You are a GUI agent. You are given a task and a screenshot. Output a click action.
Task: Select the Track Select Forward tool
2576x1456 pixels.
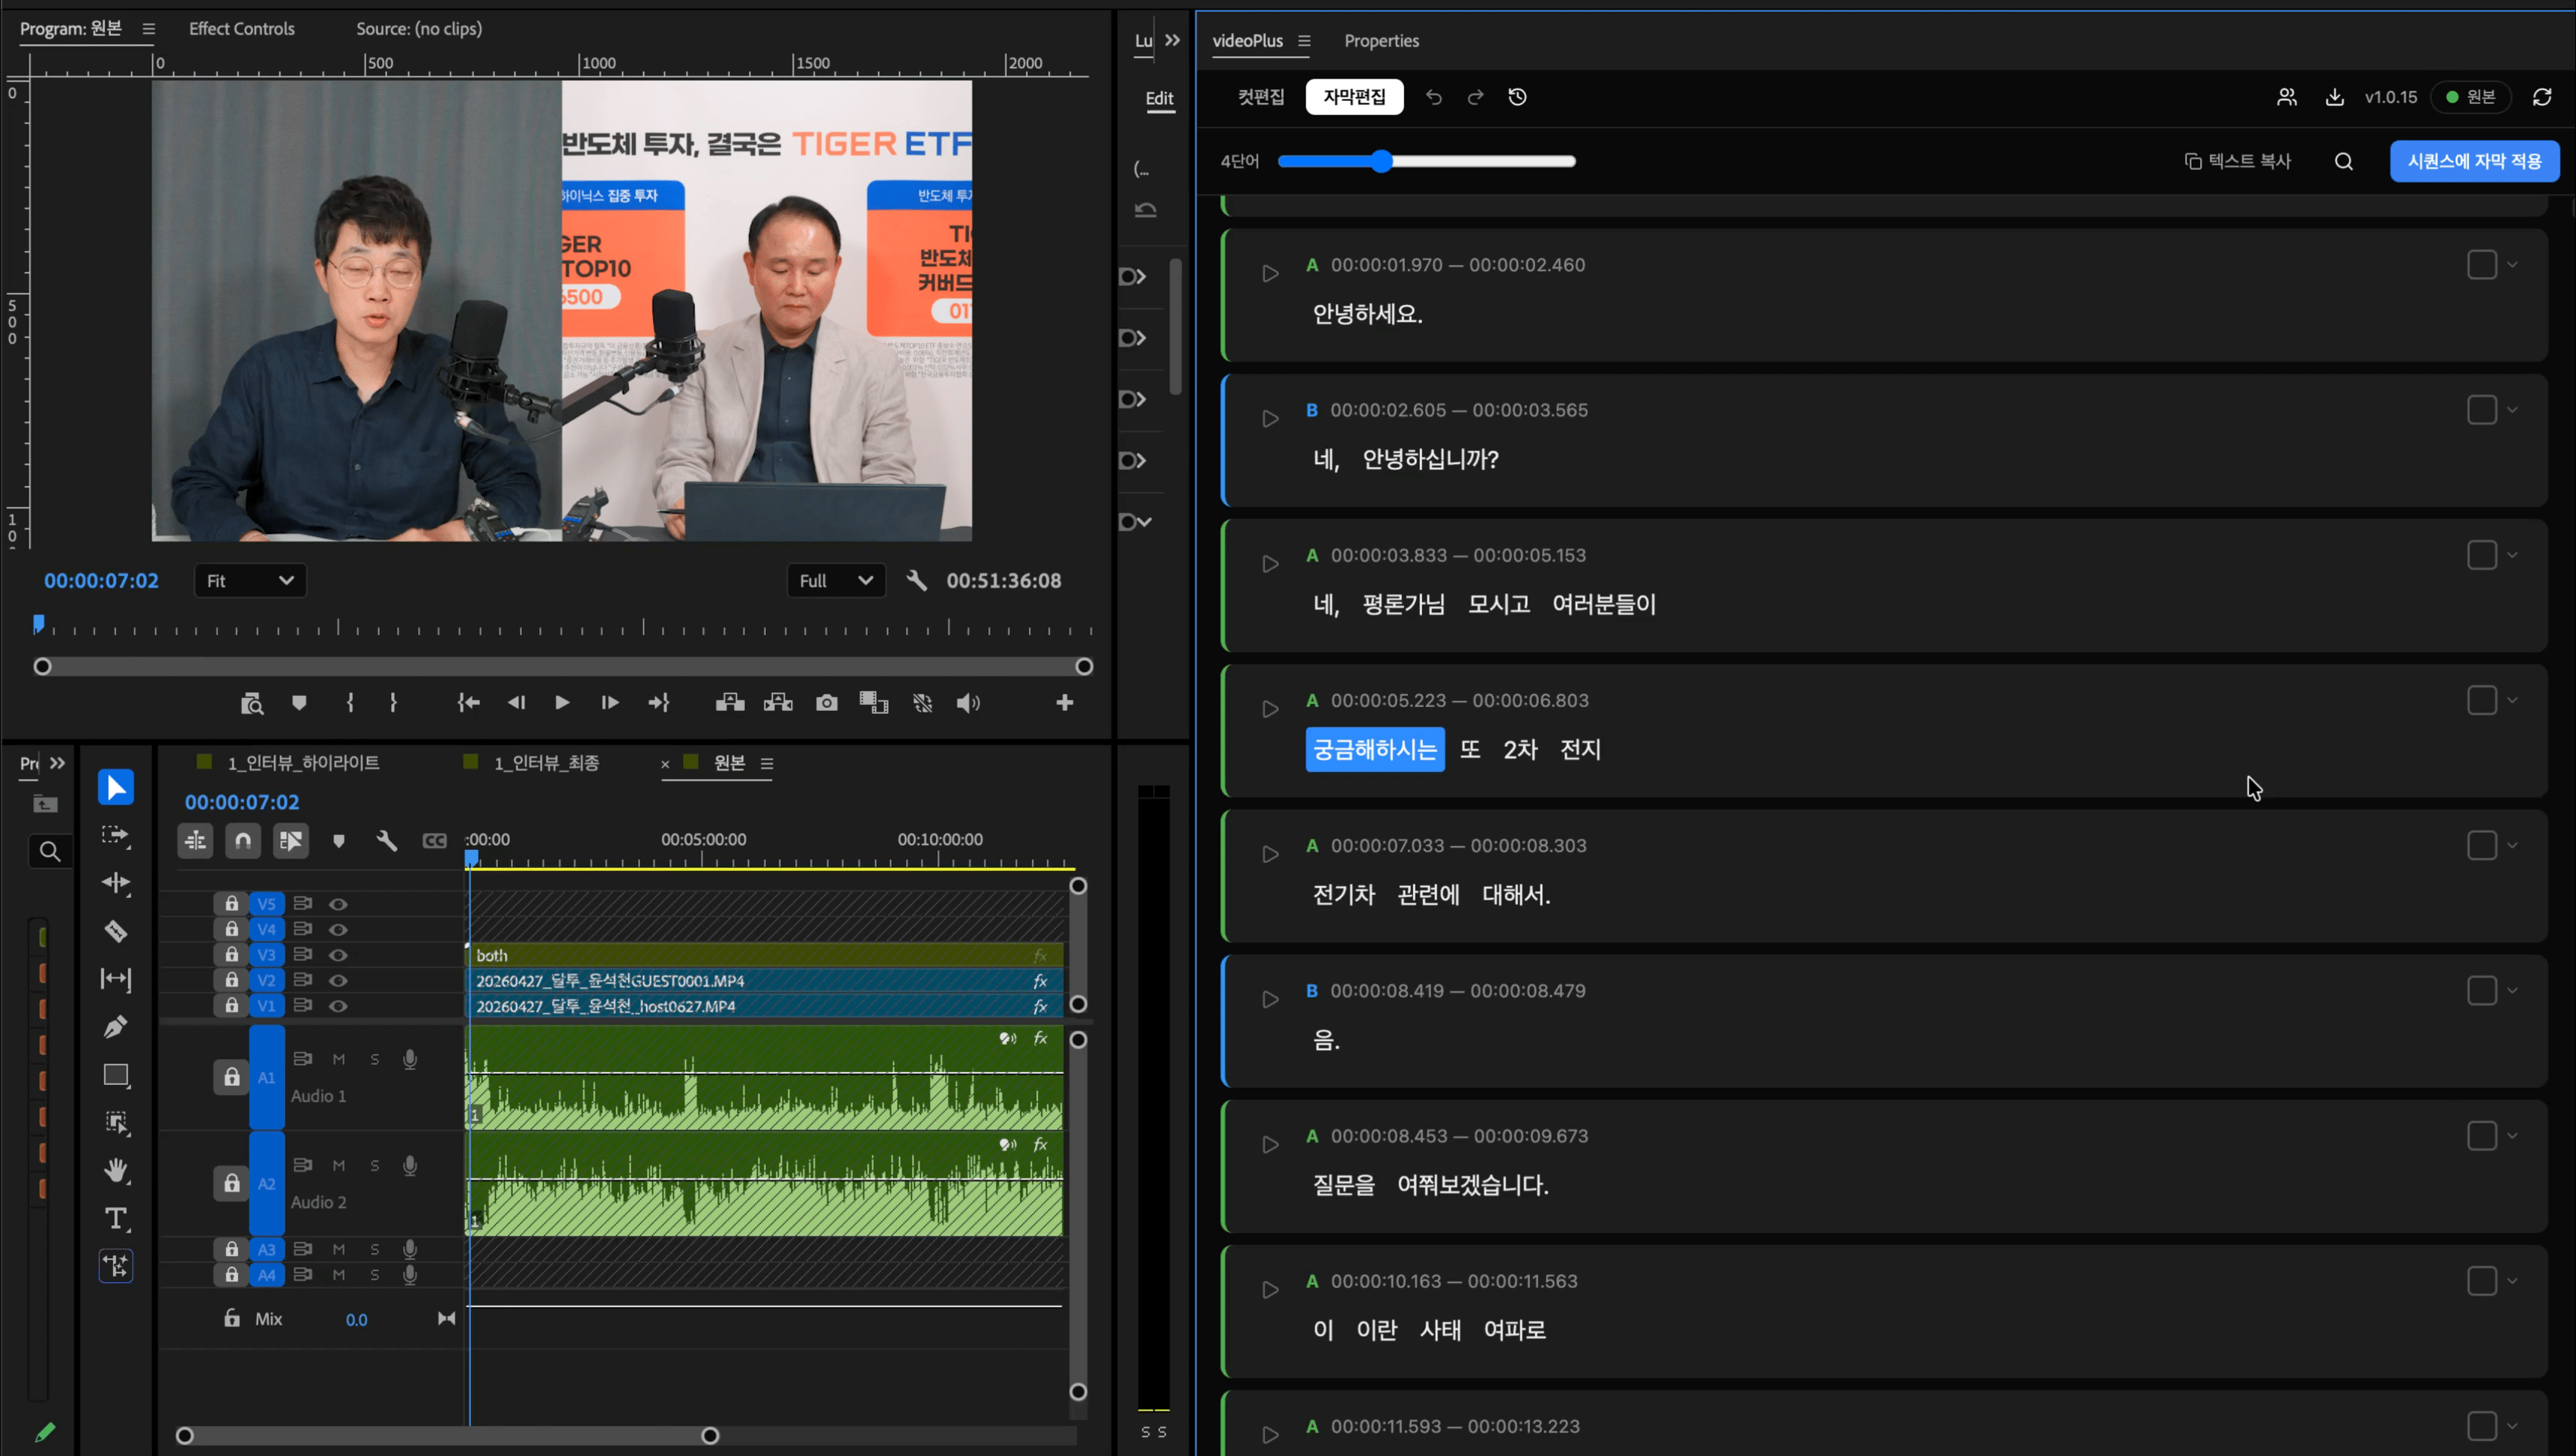pyautogui.click(x=115, y=835)
